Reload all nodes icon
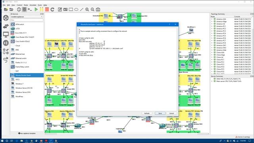 [x=52, y=10]
